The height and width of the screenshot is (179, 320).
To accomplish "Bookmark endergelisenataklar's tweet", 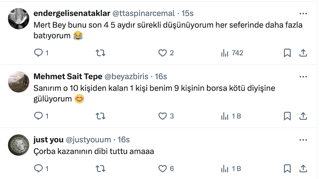I will tap(287, 53).
